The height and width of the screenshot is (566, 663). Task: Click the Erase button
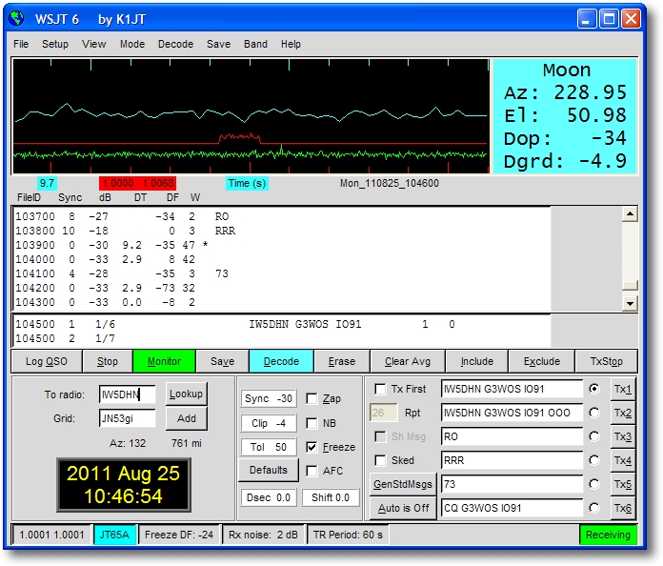pyautogui.click(x=342, y=361)
